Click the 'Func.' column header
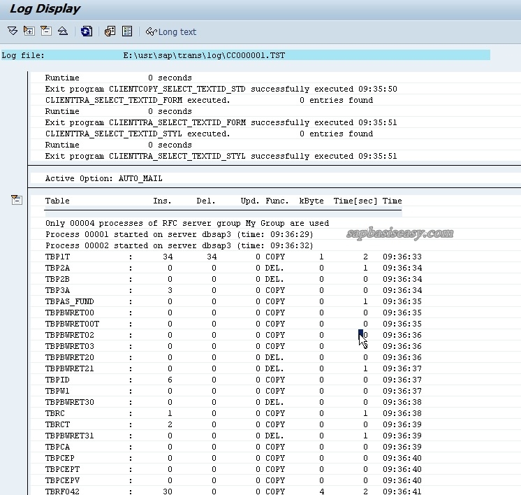 pos(277,201)
